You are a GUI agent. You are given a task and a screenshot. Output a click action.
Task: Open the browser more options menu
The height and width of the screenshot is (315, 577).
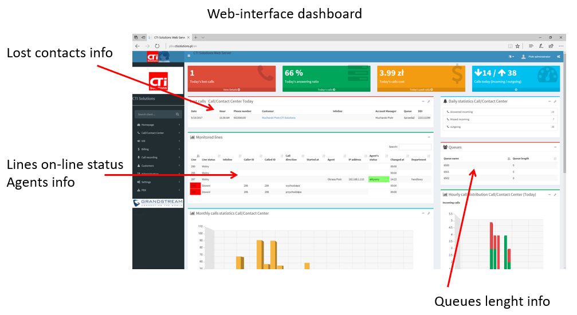(x=561, y=46)
